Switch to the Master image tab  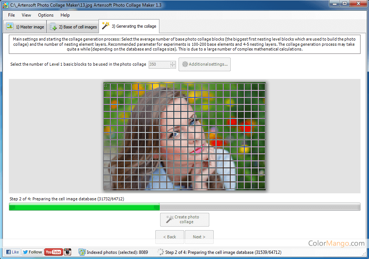[x=25, y=27]
